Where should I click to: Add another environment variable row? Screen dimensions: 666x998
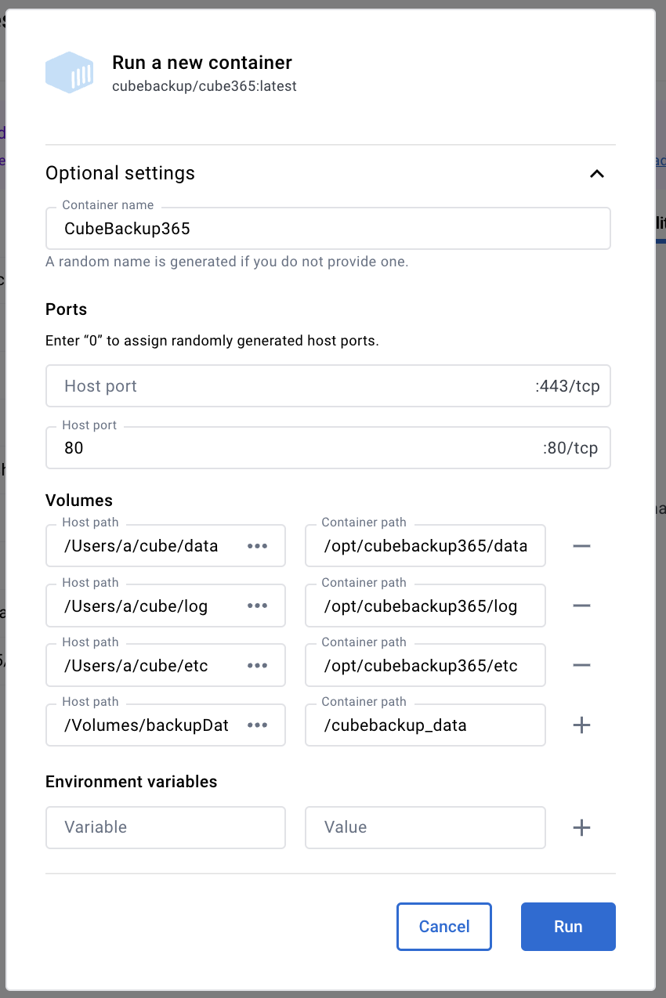[x=581, y=827]
